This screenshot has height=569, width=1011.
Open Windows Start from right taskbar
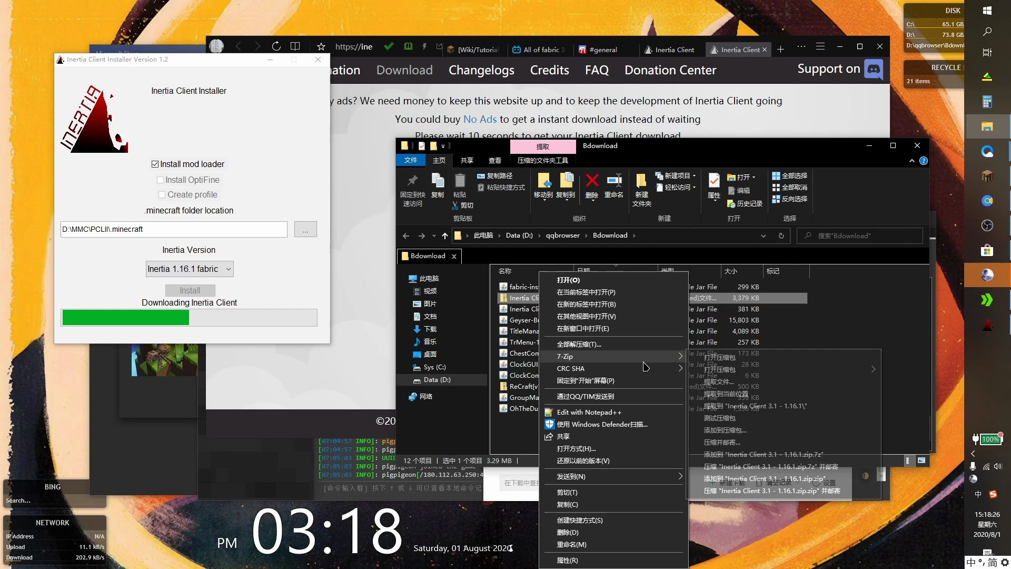pyautogui.click(x=987, y=11)
